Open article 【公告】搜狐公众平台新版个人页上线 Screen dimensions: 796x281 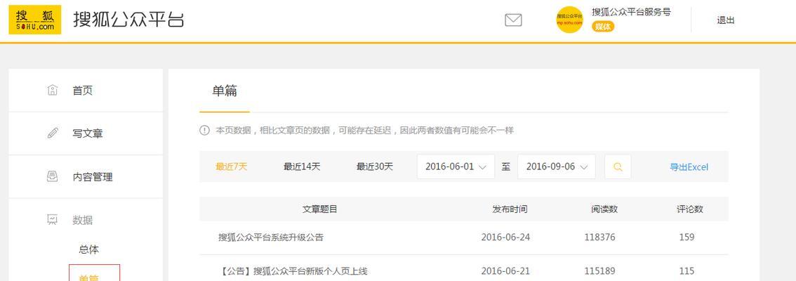pos(293,271)
